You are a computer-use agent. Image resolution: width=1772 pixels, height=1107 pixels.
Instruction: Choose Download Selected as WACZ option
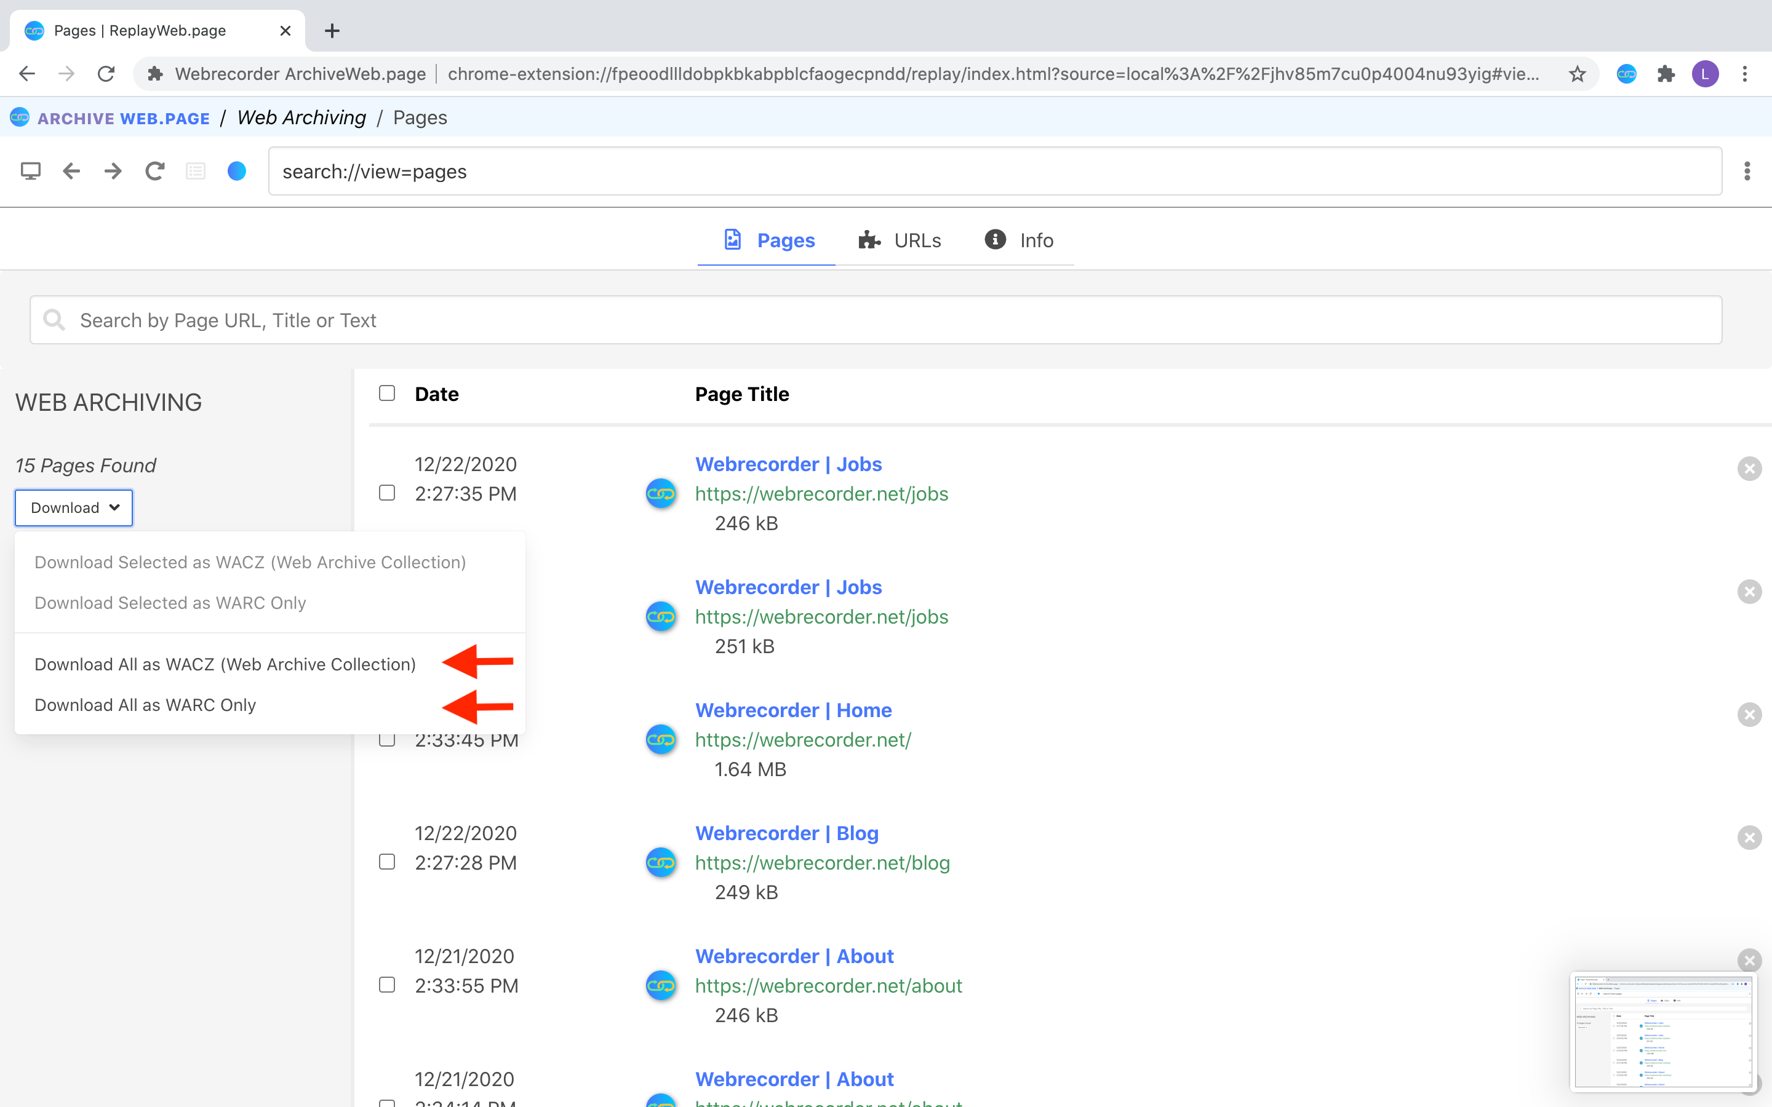pos(250,562)
